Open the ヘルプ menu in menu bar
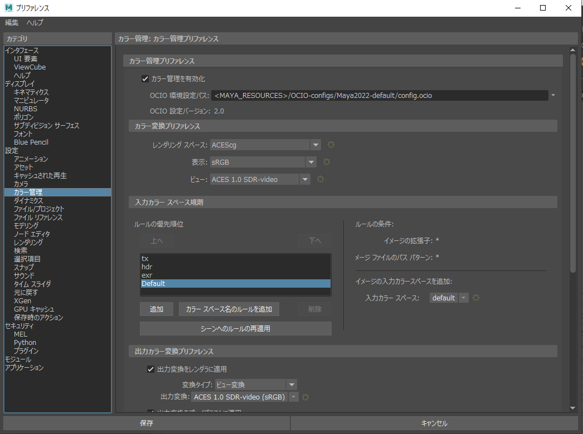 [x=35, y=23]
